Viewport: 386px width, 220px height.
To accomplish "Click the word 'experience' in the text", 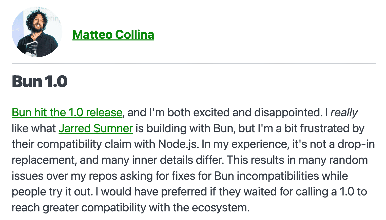I will [x=260, y=144].
